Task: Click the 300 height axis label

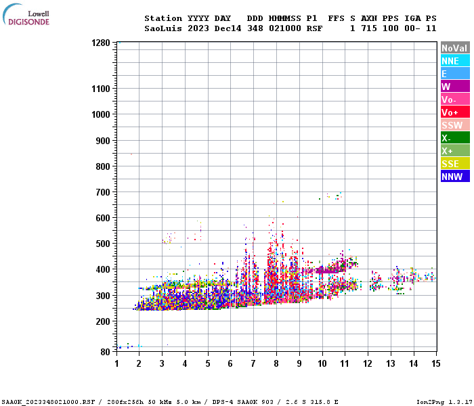Action: (x=103, y=296)
